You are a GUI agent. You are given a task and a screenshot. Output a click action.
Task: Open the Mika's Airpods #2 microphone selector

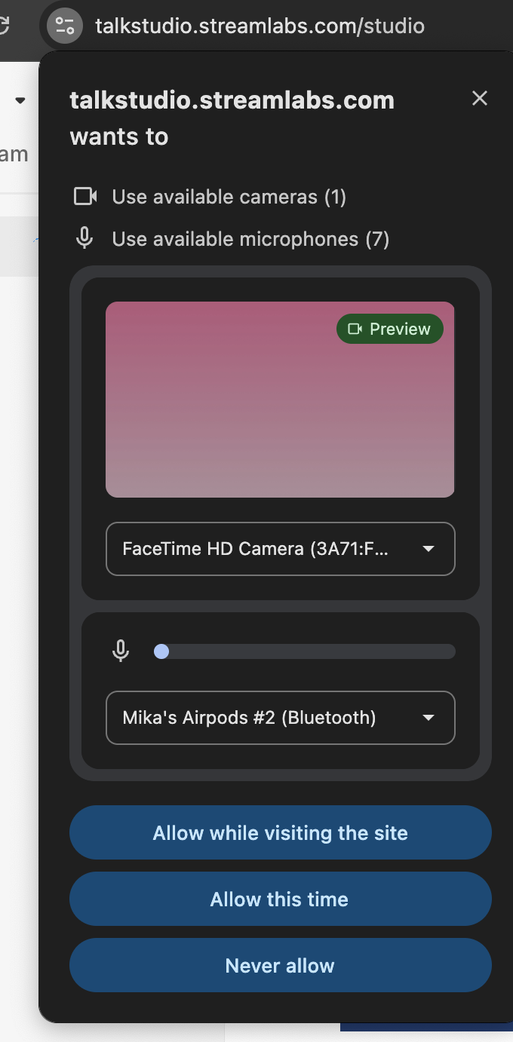(281, 718)
